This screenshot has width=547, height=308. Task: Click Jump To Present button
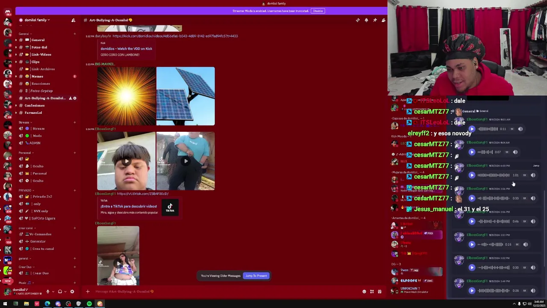(x=256, y=276)
